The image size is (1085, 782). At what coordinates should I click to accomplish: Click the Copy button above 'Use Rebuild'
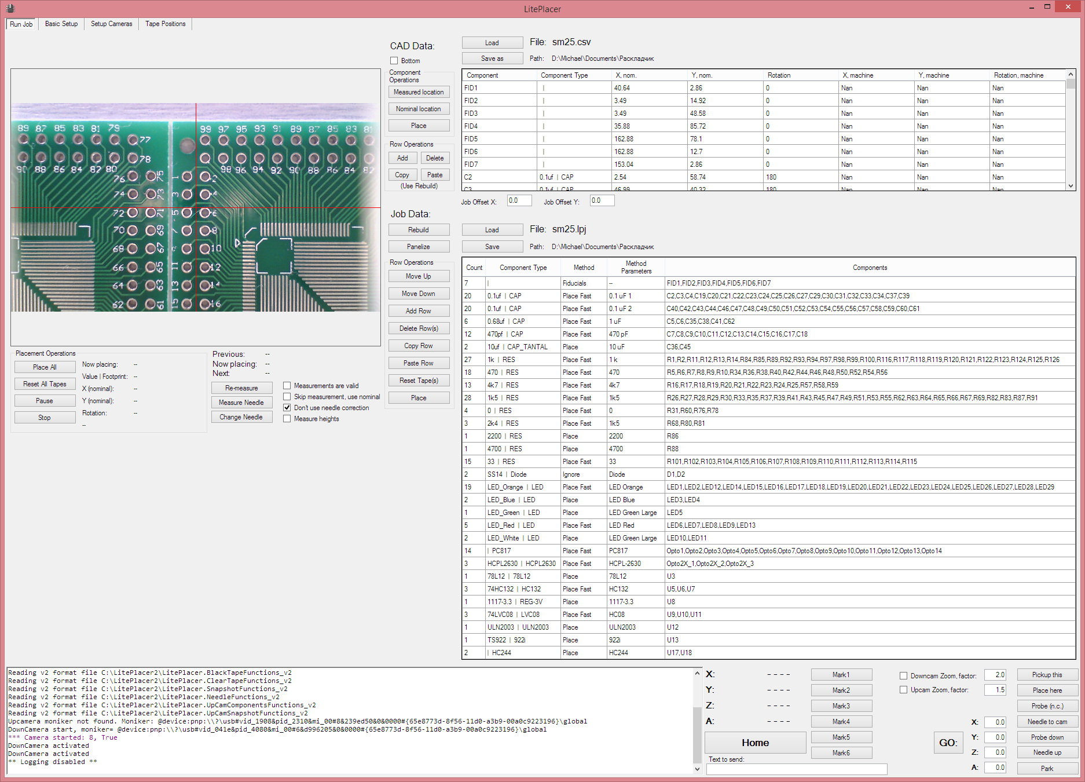pos(402,175)
